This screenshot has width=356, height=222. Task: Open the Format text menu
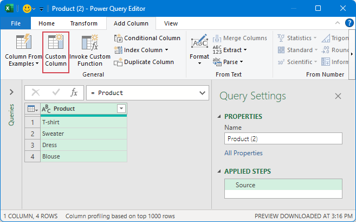[199, 50]
